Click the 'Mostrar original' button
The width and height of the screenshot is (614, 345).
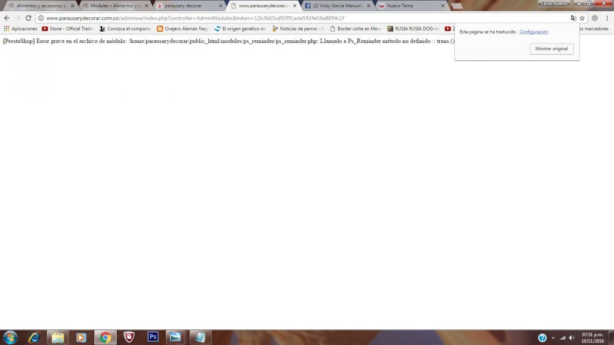[551, 48]
